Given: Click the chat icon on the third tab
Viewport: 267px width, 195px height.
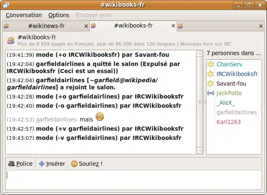Looking at the screenshot, I should (181, 26).
